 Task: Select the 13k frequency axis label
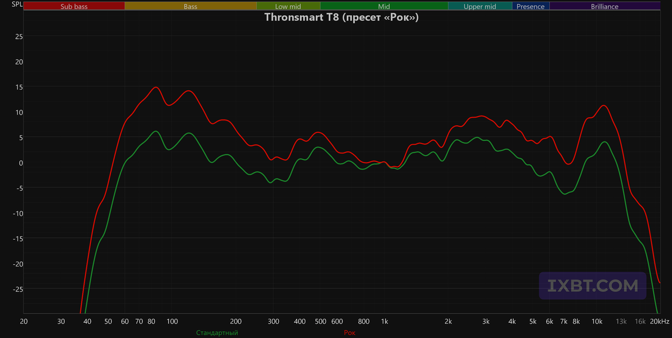pos(621,321)
